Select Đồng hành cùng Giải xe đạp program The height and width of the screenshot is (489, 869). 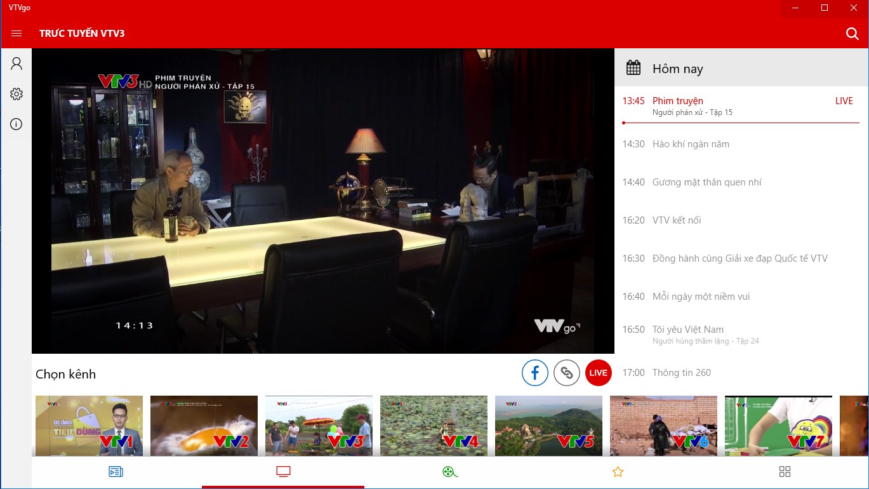[741, 258]
